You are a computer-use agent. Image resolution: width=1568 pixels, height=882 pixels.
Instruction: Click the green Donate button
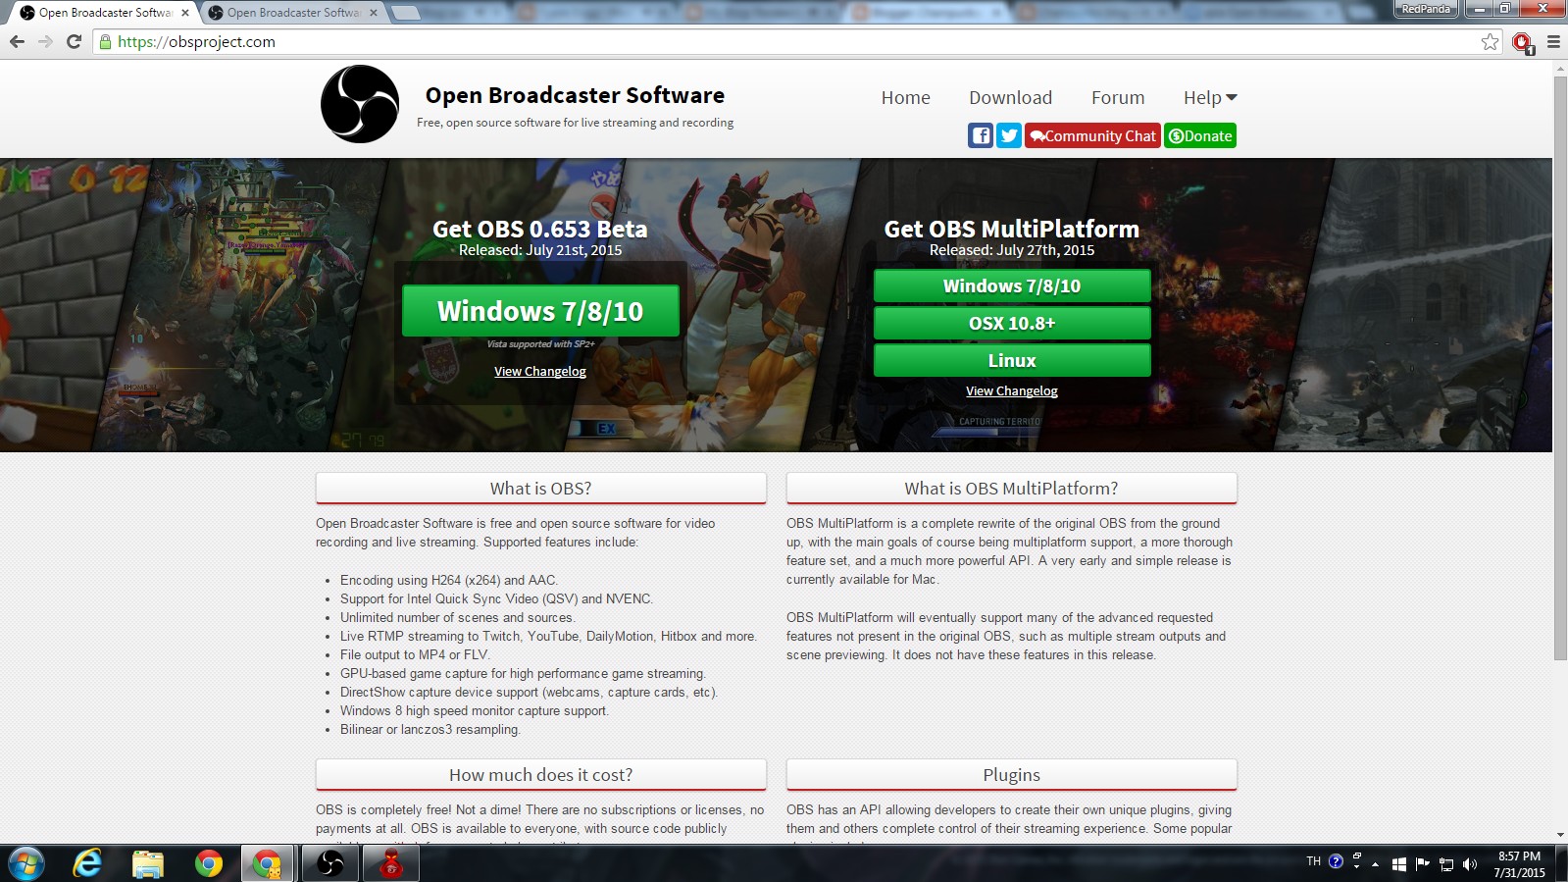tap(1200, 135)
